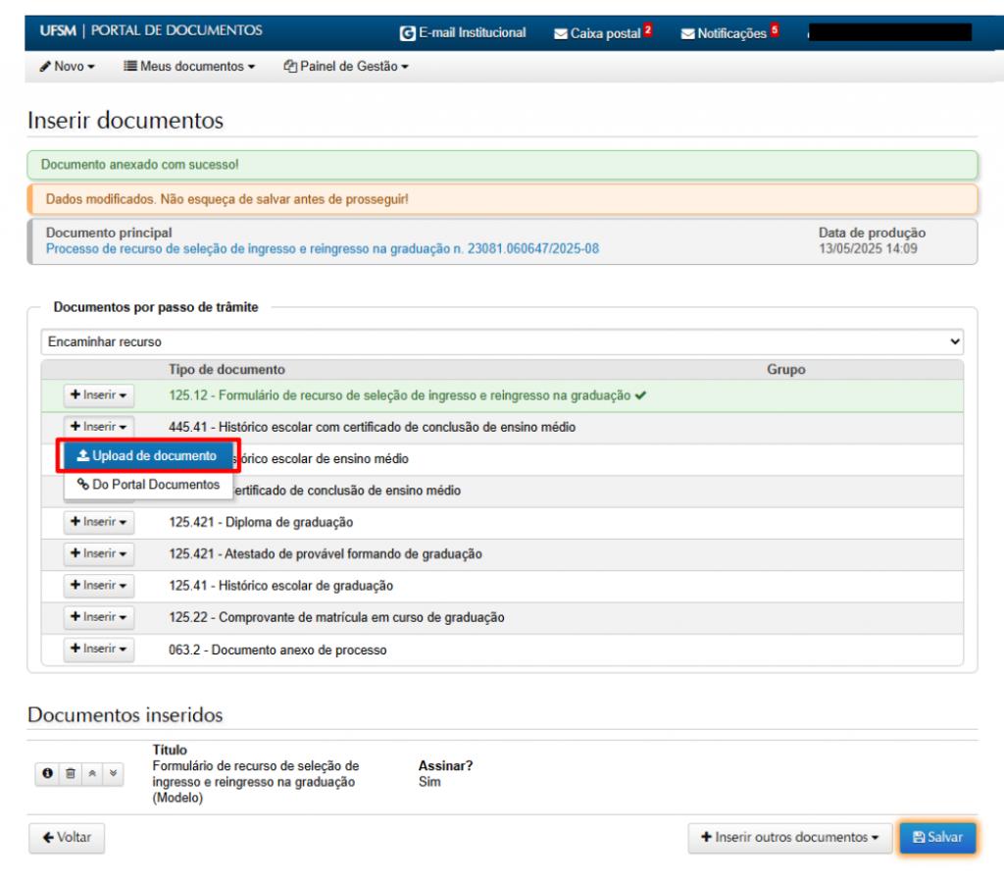Open Inserir dropdown for Formulário de recurso

pos(98,394)
